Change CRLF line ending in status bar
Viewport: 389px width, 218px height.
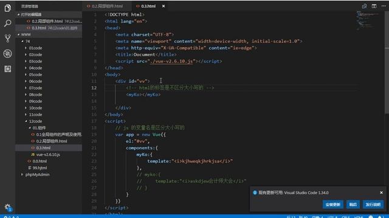click(x=345, y=217)
